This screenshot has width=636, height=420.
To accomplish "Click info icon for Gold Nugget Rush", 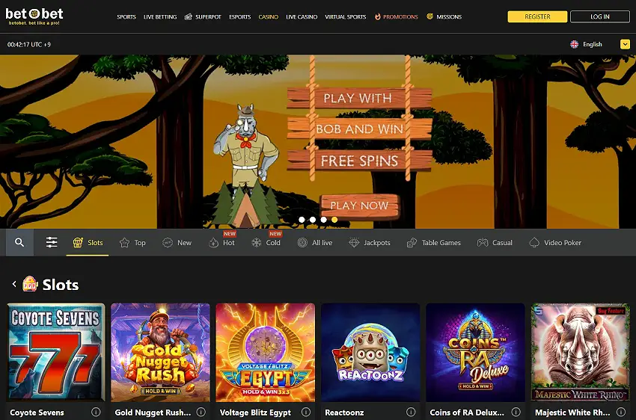I will point(201,412).
